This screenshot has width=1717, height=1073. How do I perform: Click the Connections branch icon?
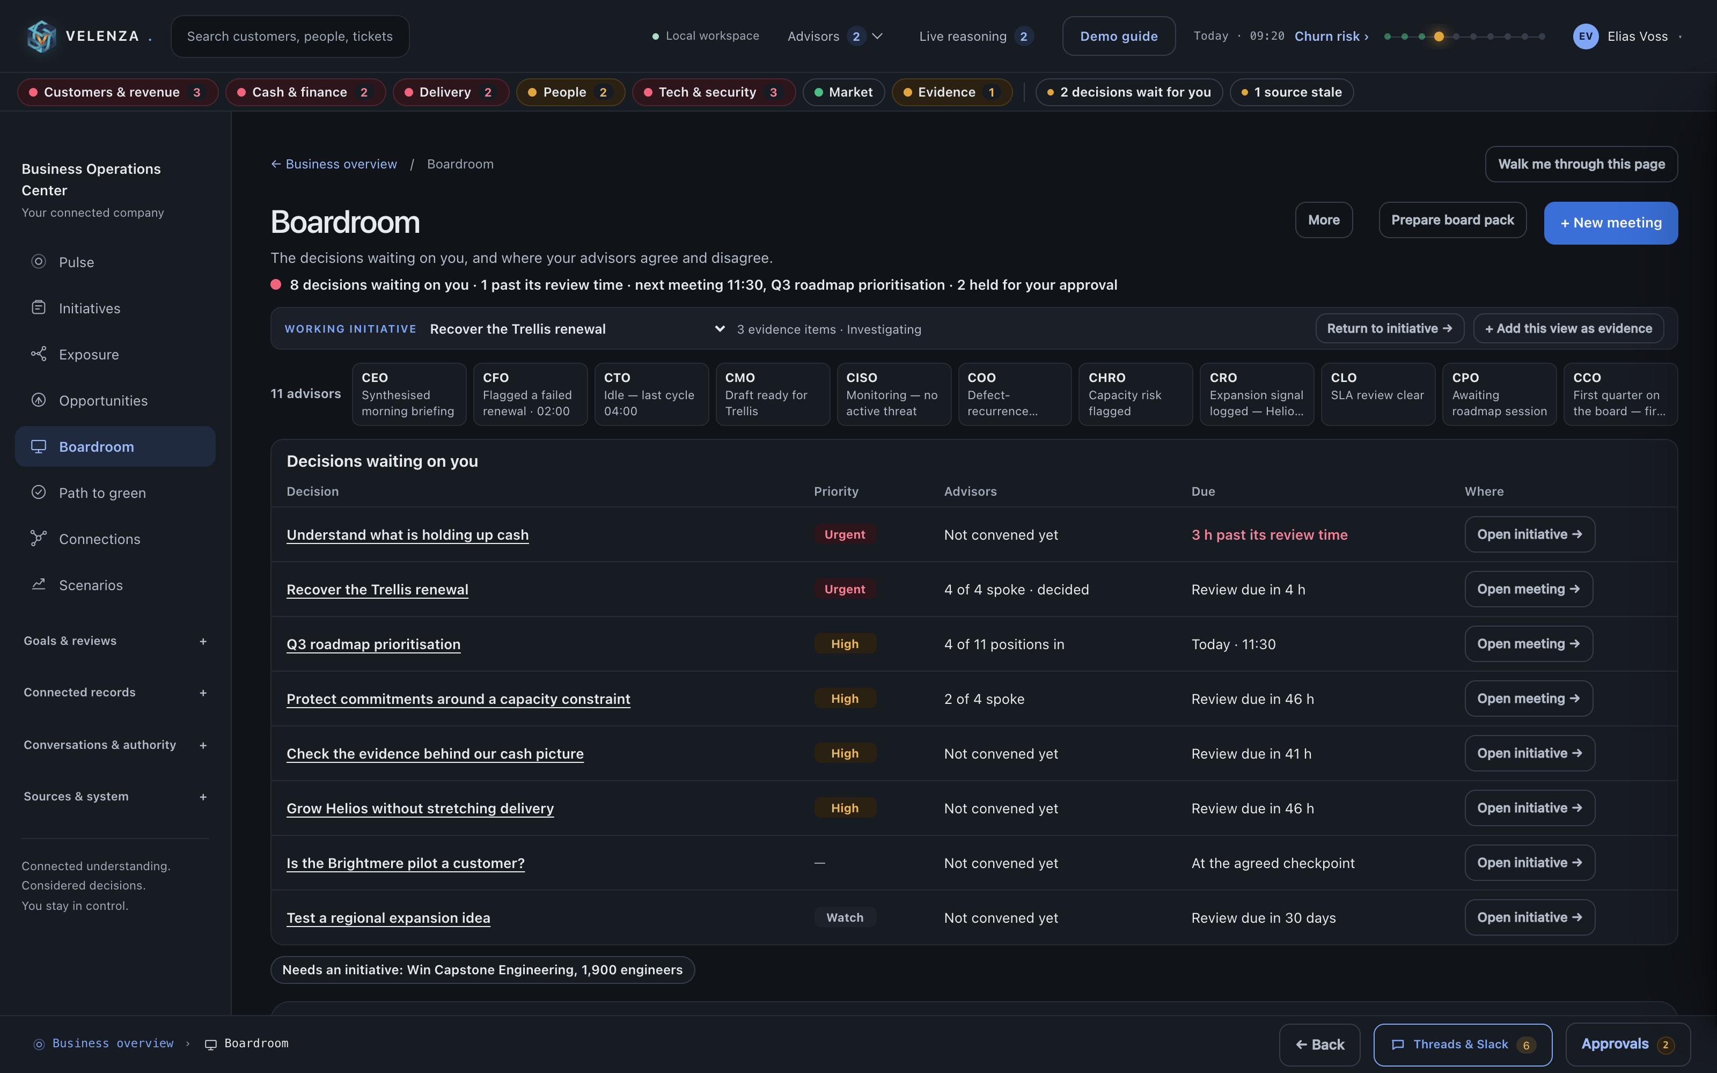(x=39, y=539)
